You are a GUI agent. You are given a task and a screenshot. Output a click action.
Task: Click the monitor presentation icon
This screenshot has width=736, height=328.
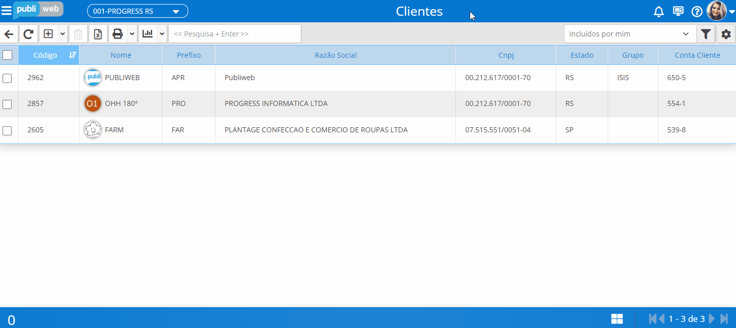click(678, 11)
